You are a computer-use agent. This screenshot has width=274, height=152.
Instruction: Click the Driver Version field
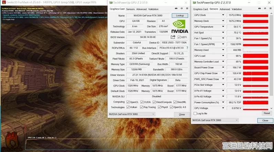[x=157, y=75]
